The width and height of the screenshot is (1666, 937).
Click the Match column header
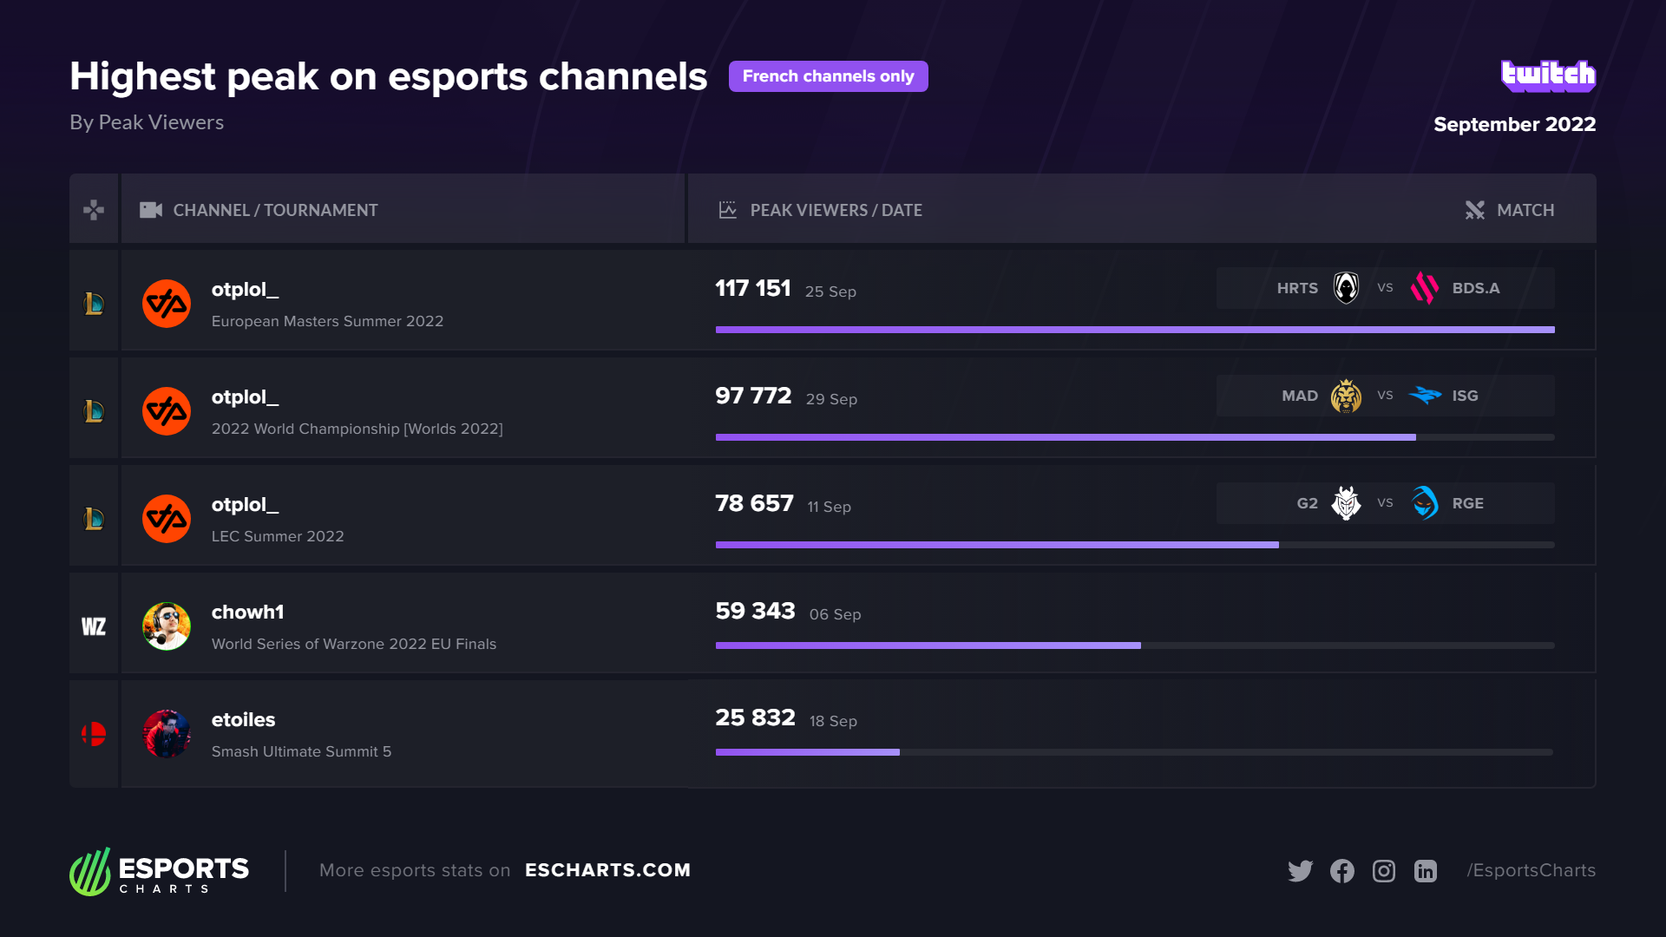1525,210
